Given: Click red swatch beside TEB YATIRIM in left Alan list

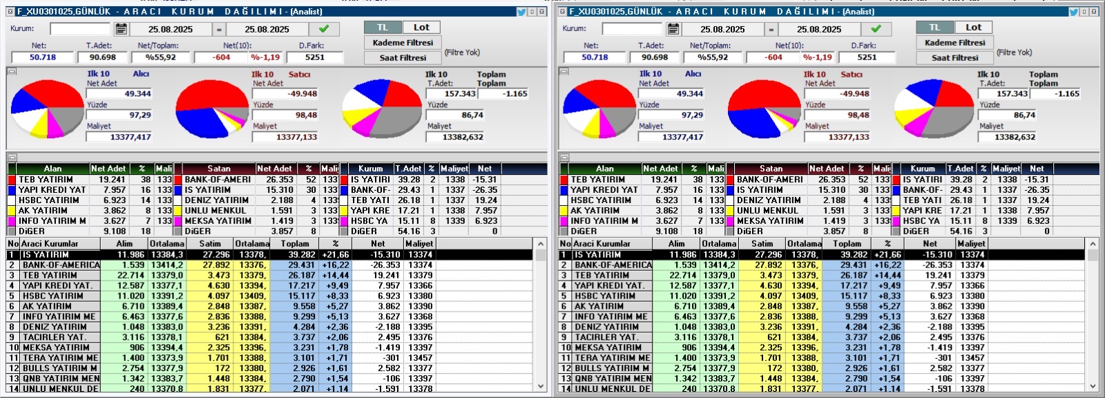Looking at the screenshot, I should [12, 180].
